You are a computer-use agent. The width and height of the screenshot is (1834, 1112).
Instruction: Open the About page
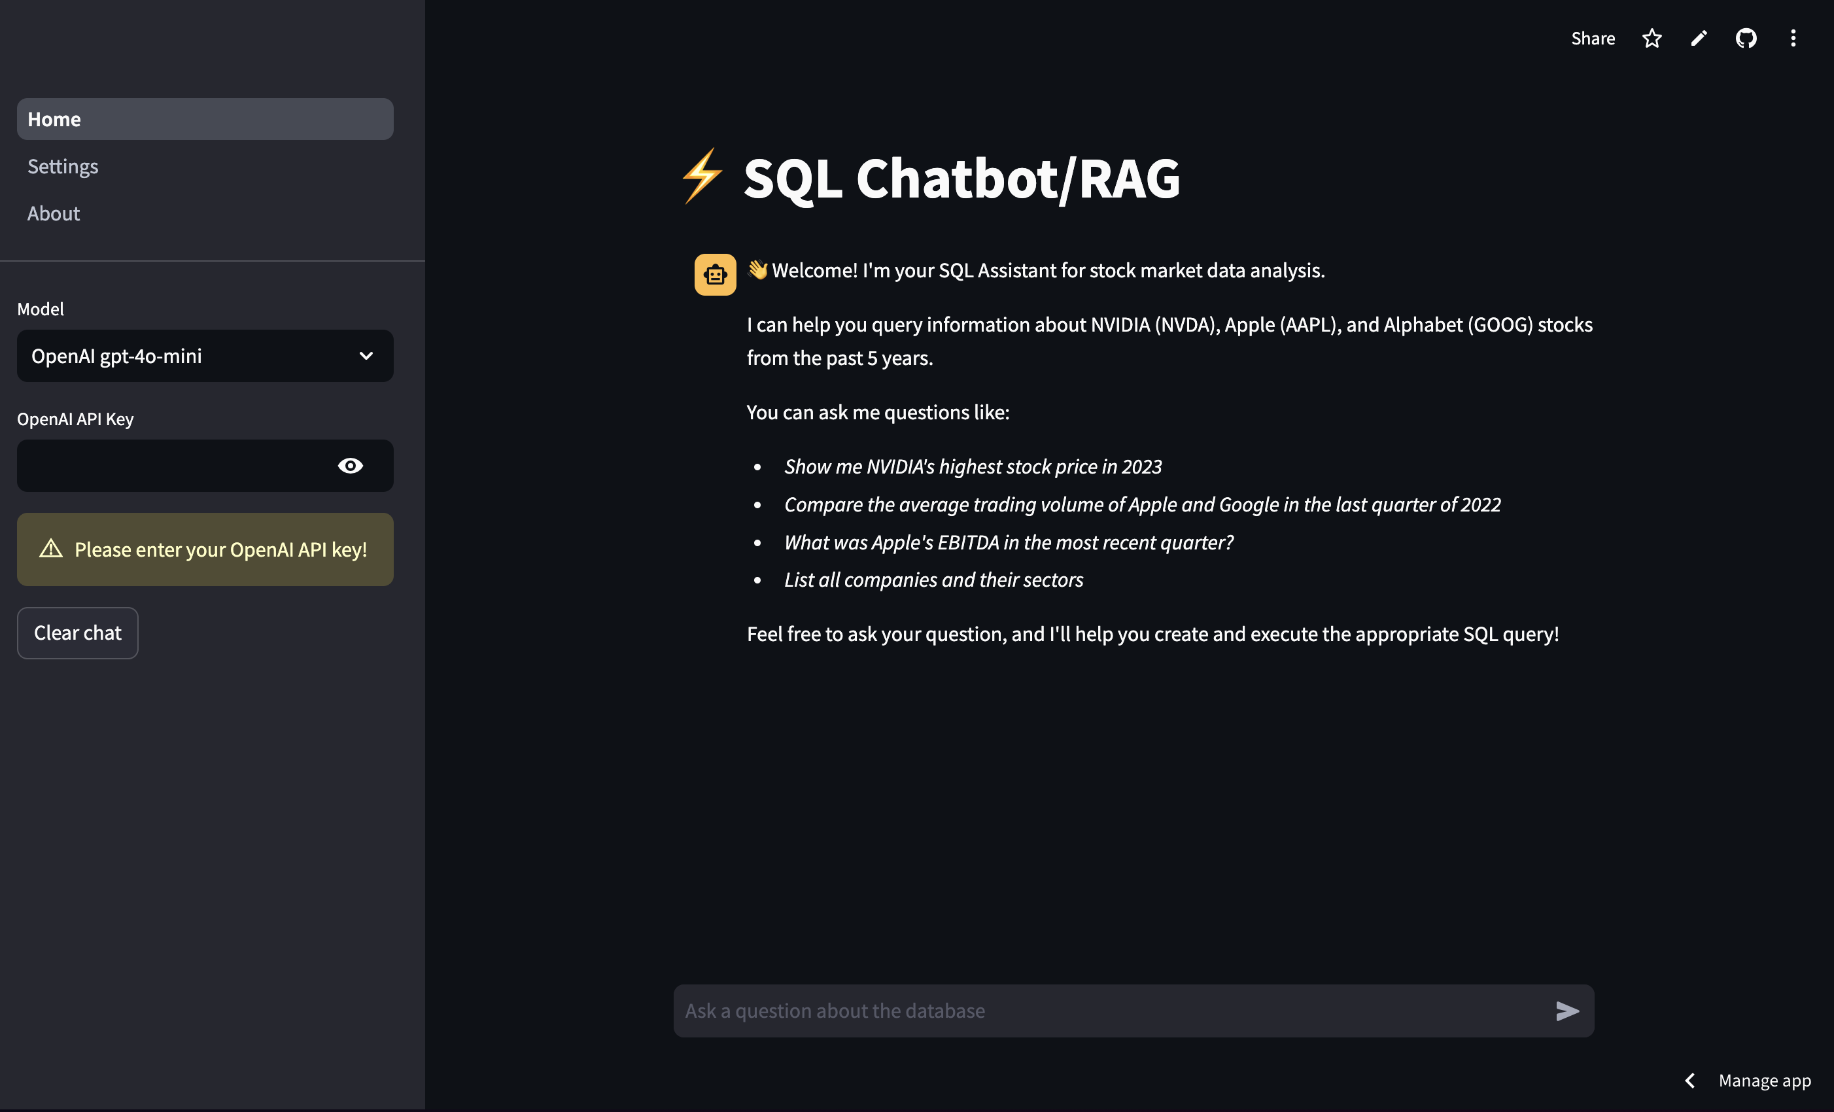point(54,213)
